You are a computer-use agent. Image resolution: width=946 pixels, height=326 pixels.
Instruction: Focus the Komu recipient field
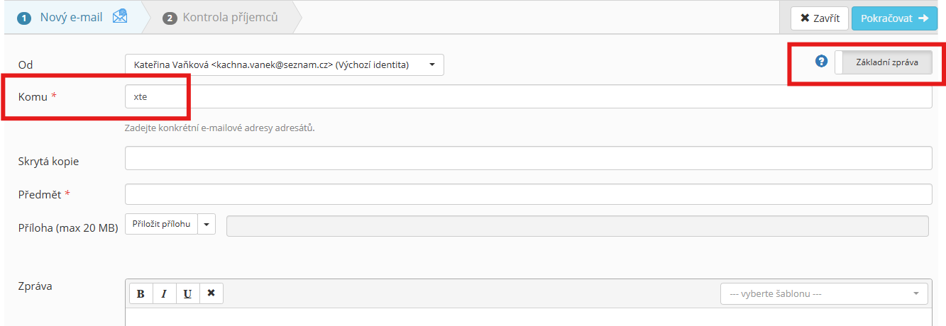click(x=528, y=97)
